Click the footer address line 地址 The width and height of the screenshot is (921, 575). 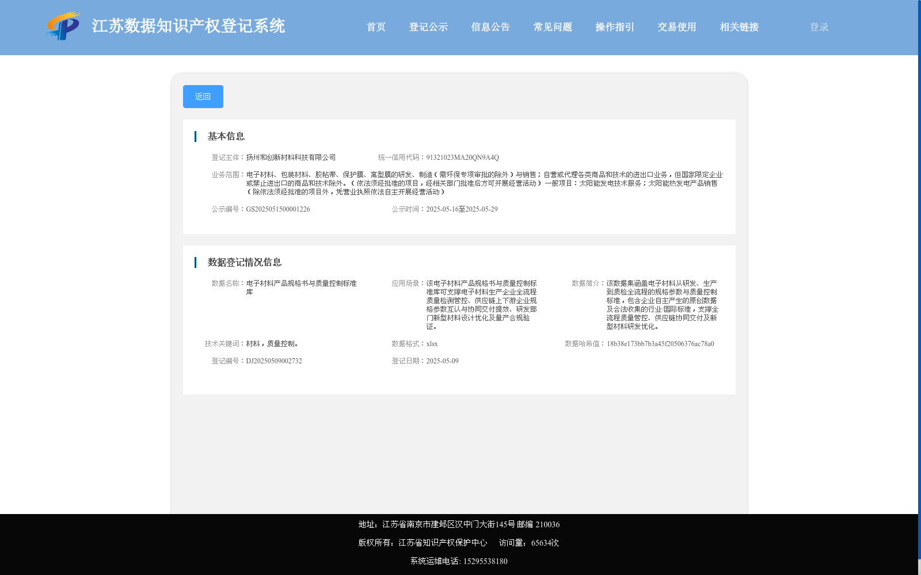(x=459, y=524)
